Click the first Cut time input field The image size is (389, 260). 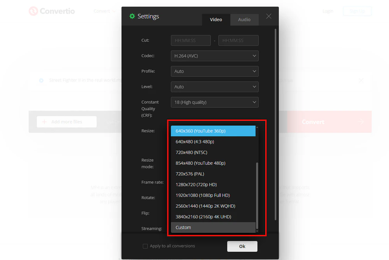(x=191, y=40)
